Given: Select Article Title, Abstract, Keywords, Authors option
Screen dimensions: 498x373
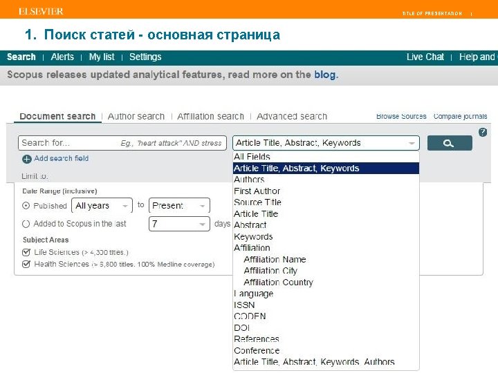Looking at the screenshot, I should click(326, 362).
